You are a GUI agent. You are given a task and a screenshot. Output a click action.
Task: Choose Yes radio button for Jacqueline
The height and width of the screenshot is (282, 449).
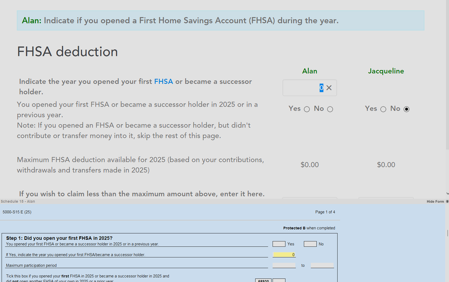383,109
